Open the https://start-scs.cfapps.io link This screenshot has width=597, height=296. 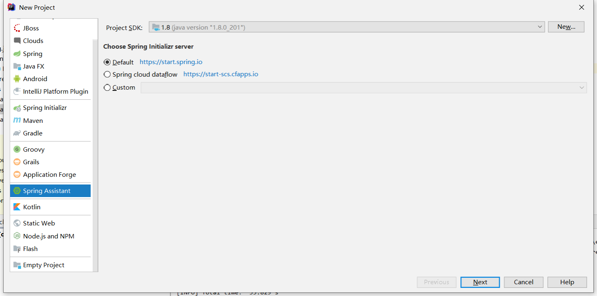click(x=221, y=74)
